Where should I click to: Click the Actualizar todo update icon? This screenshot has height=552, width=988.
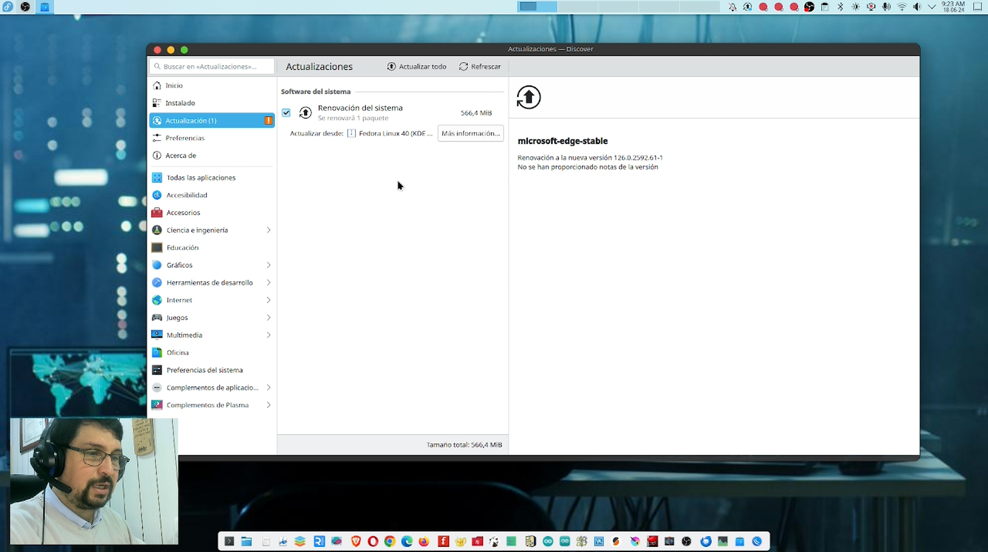click(391, 66)
